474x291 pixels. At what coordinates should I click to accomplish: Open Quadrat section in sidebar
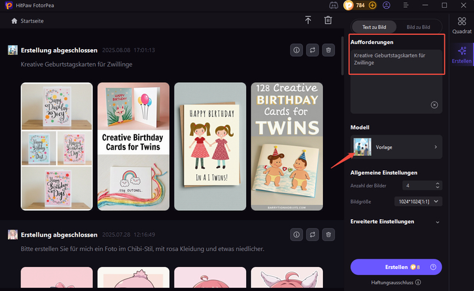click(462, 25)
